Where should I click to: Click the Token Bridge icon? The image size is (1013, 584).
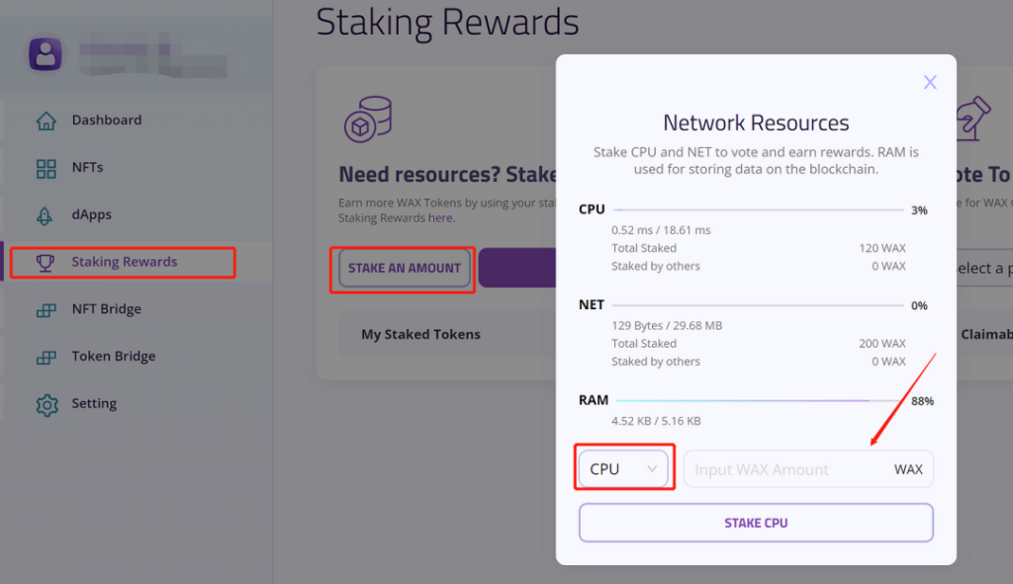(x=46, y=357)
